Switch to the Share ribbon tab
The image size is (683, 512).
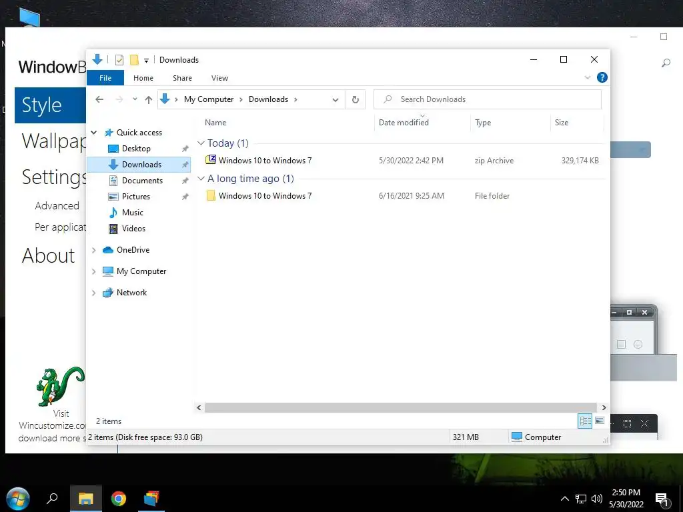[x=182, y=78]
